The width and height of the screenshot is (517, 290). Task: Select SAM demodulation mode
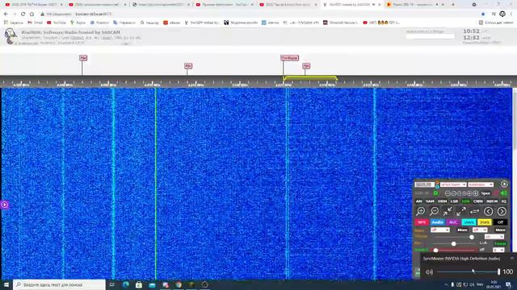[430, 201]
